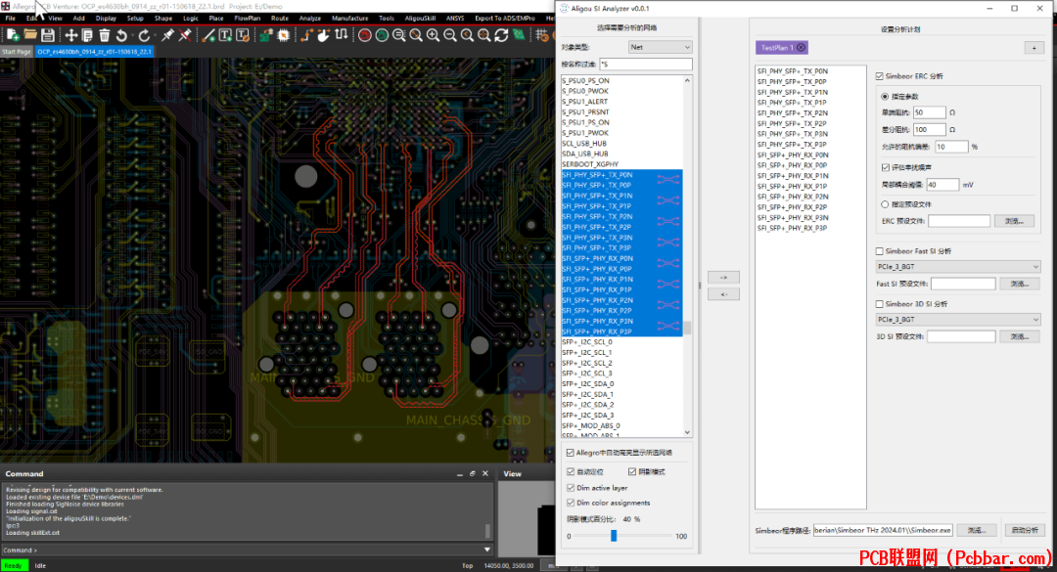Toggle the 自动定位 checkbox
Image resolution: width=1057 pixels, height=572 pixels.
(571, 471)
